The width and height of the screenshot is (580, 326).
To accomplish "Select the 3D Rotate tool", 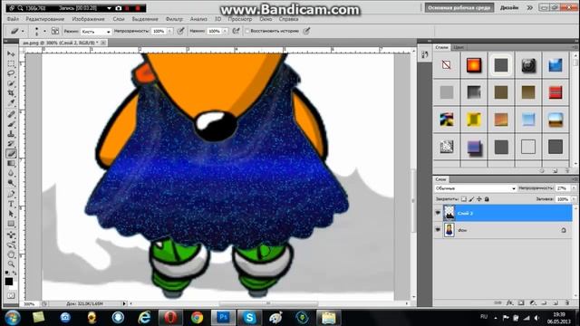I will click(11, 235).
